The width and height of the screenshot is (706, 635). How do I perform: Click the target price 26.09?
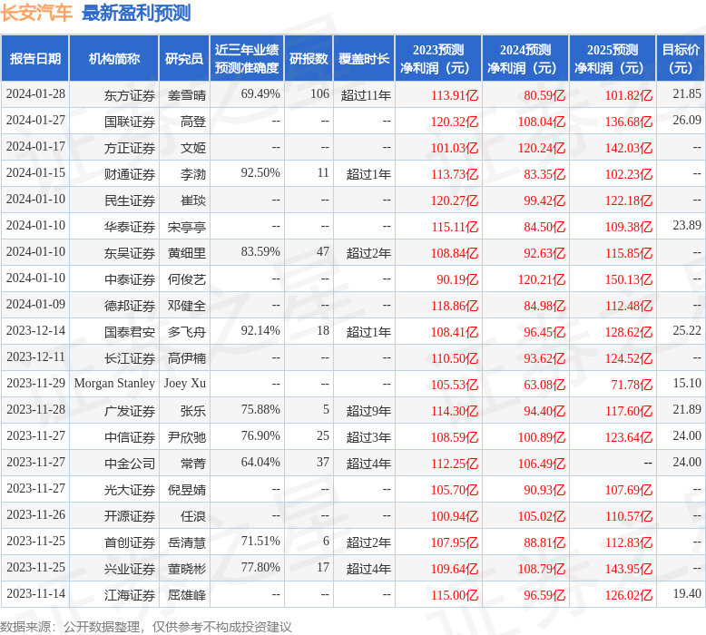[687, 120]
